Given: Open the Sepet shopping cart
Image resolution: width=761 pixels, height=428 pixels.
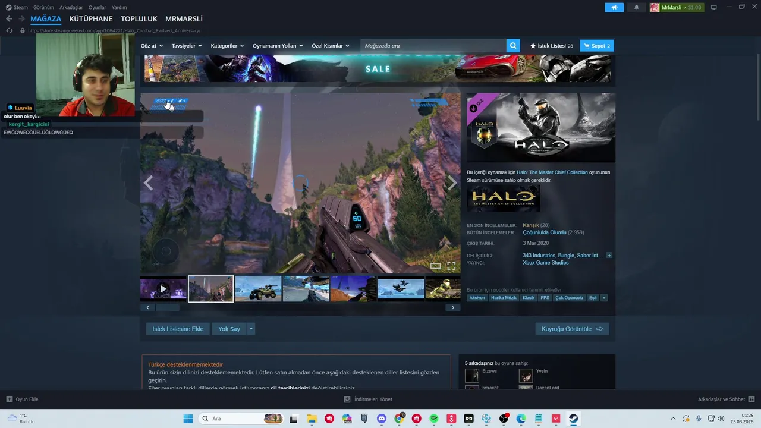Looking at the screenshot, I should (597, 46).
